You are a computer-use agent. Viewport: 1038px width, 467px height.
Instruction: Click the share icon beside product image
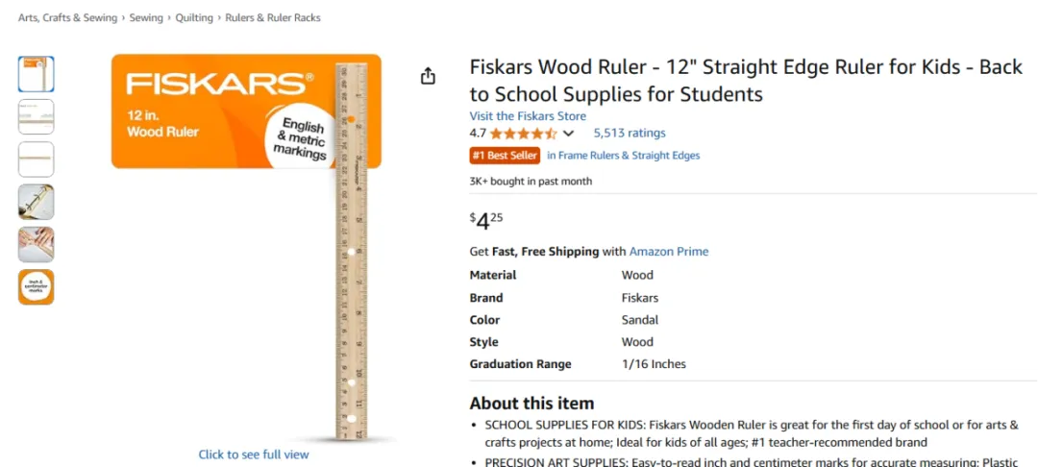[429, 76]
